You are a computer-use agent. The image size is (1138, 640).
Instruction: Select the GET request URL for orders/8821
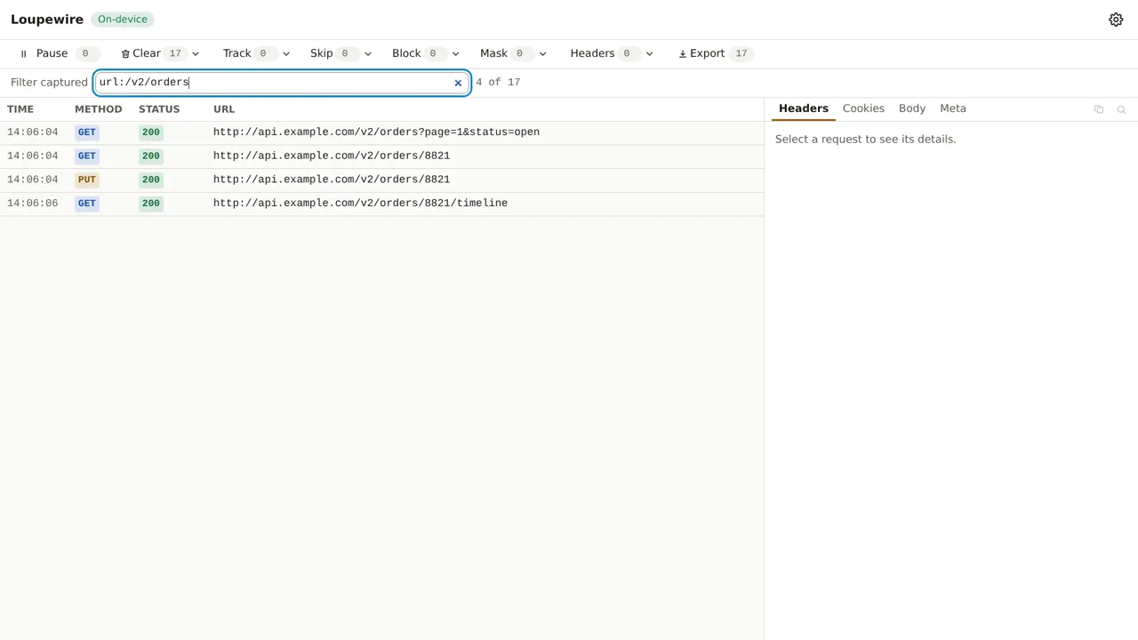(x=332, y=156)
